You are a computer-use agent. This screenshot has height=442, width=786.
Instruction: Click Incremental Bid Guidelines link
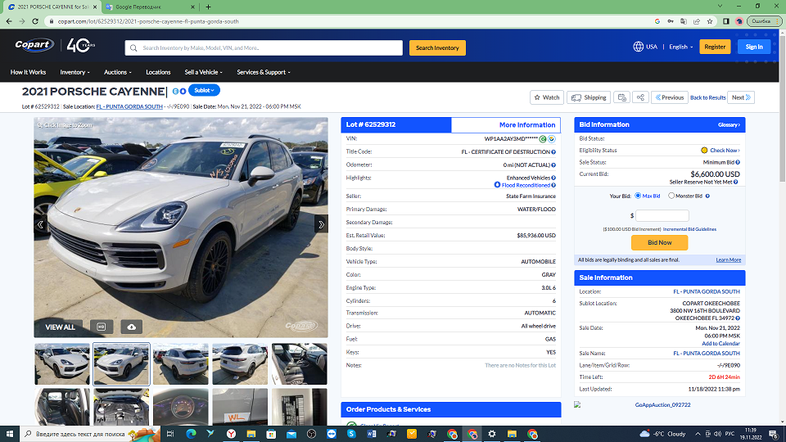[x=689, y=229]
